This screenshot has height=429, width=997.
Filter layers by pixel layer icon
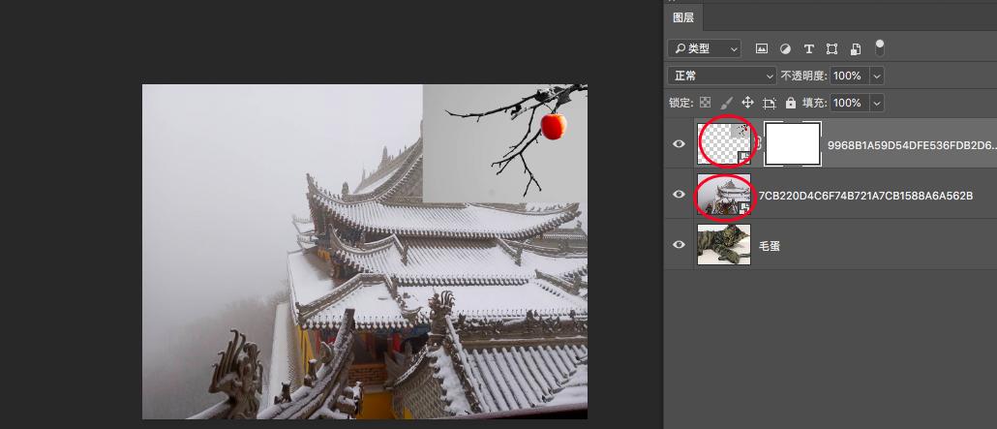pos(762,48)
